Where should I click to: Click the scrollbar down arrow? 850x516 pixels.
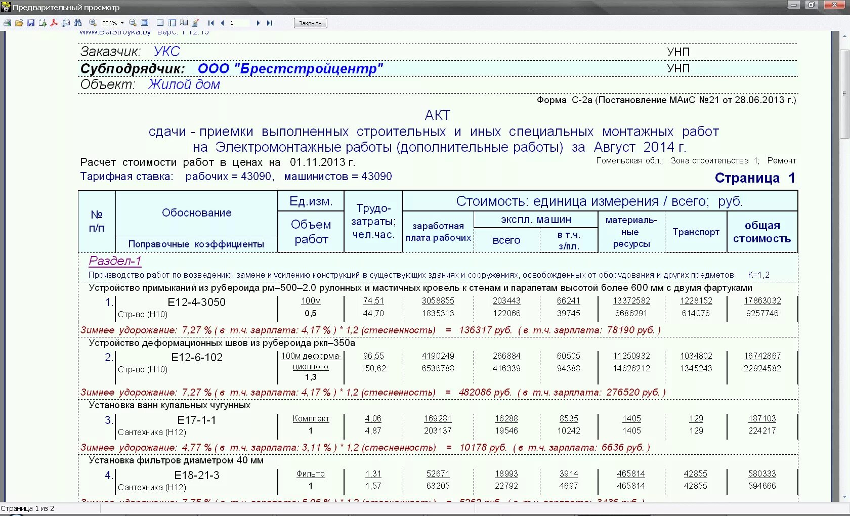tap(844, 497)
